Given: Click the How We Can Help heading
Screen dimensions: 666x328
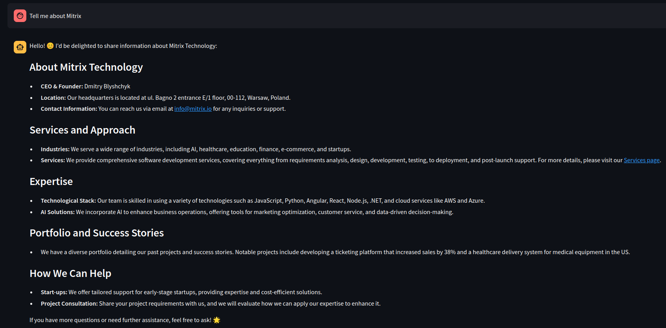Looking at the screenshot, I should (x=70, y=273).
